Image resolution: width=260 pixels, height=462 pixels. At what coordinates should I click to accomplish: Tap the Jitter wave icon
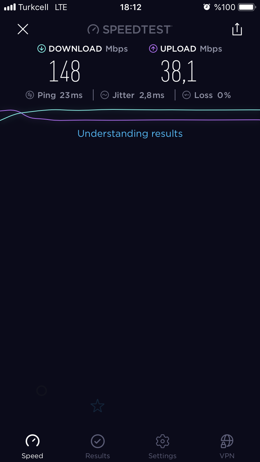105,95
